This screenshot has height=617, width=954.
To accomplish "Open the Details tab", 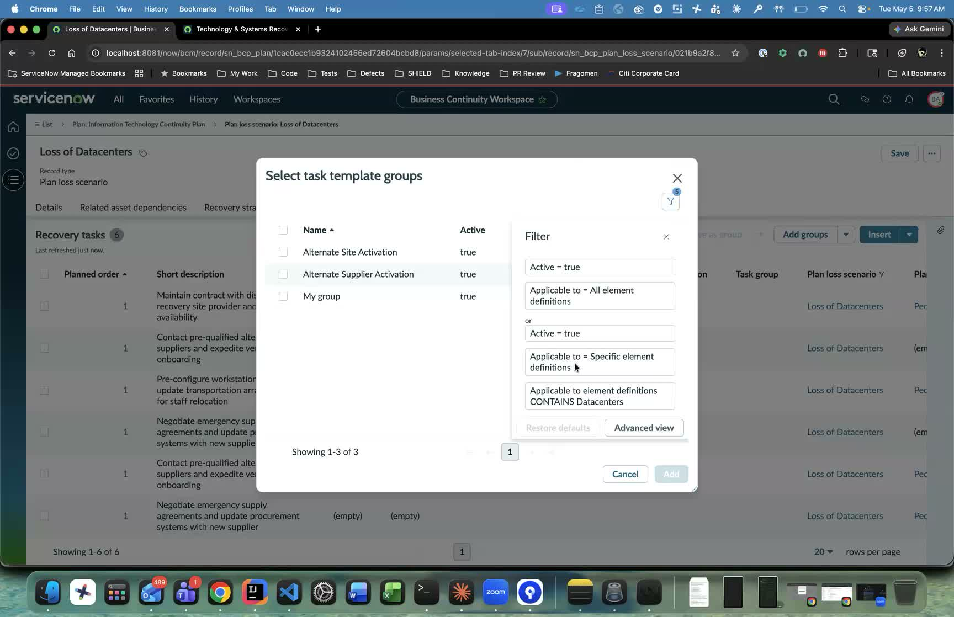I will point(49,208).
